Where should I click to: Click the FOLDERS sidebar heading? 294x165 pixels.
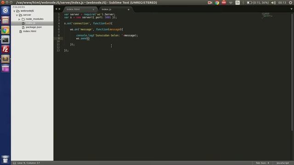[x=19, y=7]
